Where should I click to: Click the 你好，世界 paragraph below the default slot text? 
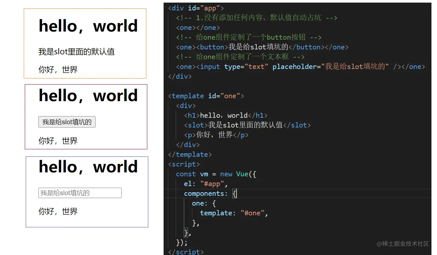coord(58,70)
